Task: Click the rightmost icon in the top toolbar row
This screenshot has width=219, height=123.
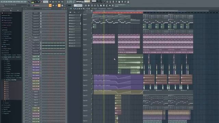Action: click(x=128, y=2)
